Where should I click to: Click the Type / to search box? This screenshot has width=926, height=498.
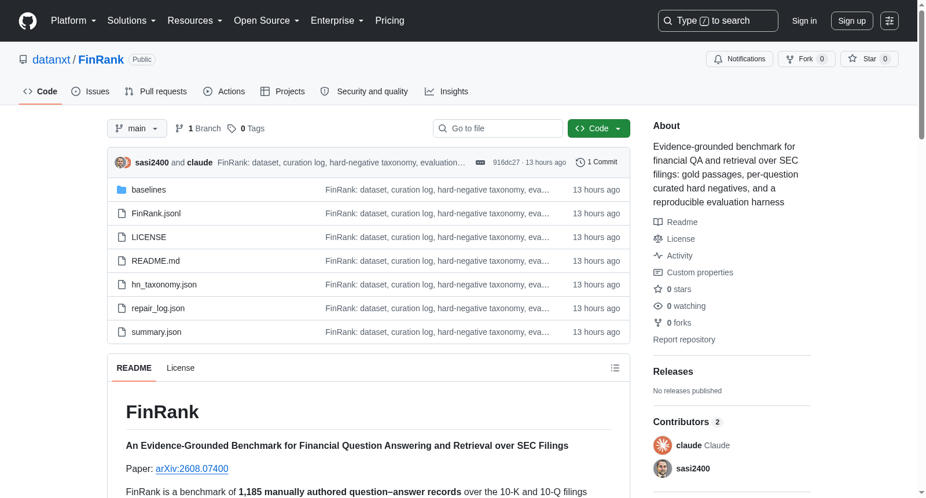point(718,21)
